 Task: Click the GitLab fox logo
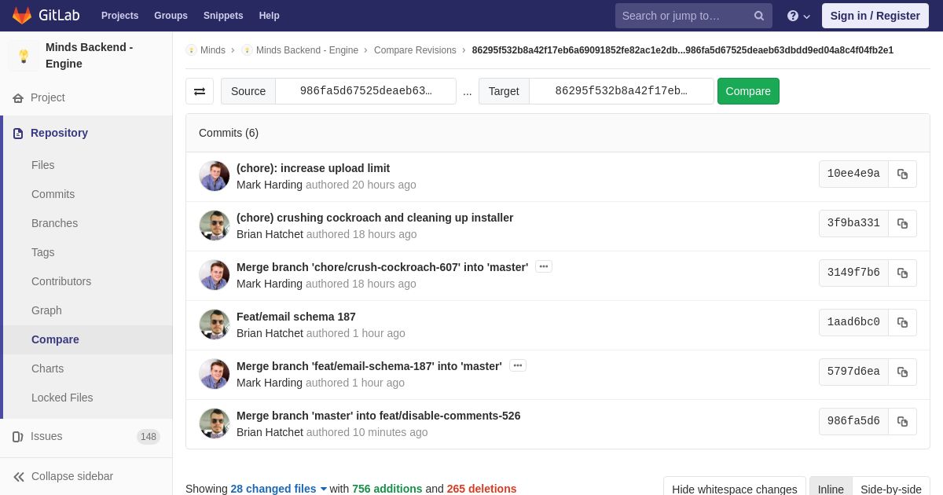click(22, 16)
